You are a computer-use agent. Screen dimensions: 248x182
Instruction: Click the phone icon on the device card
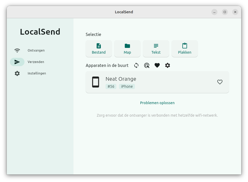click(96, 82)
